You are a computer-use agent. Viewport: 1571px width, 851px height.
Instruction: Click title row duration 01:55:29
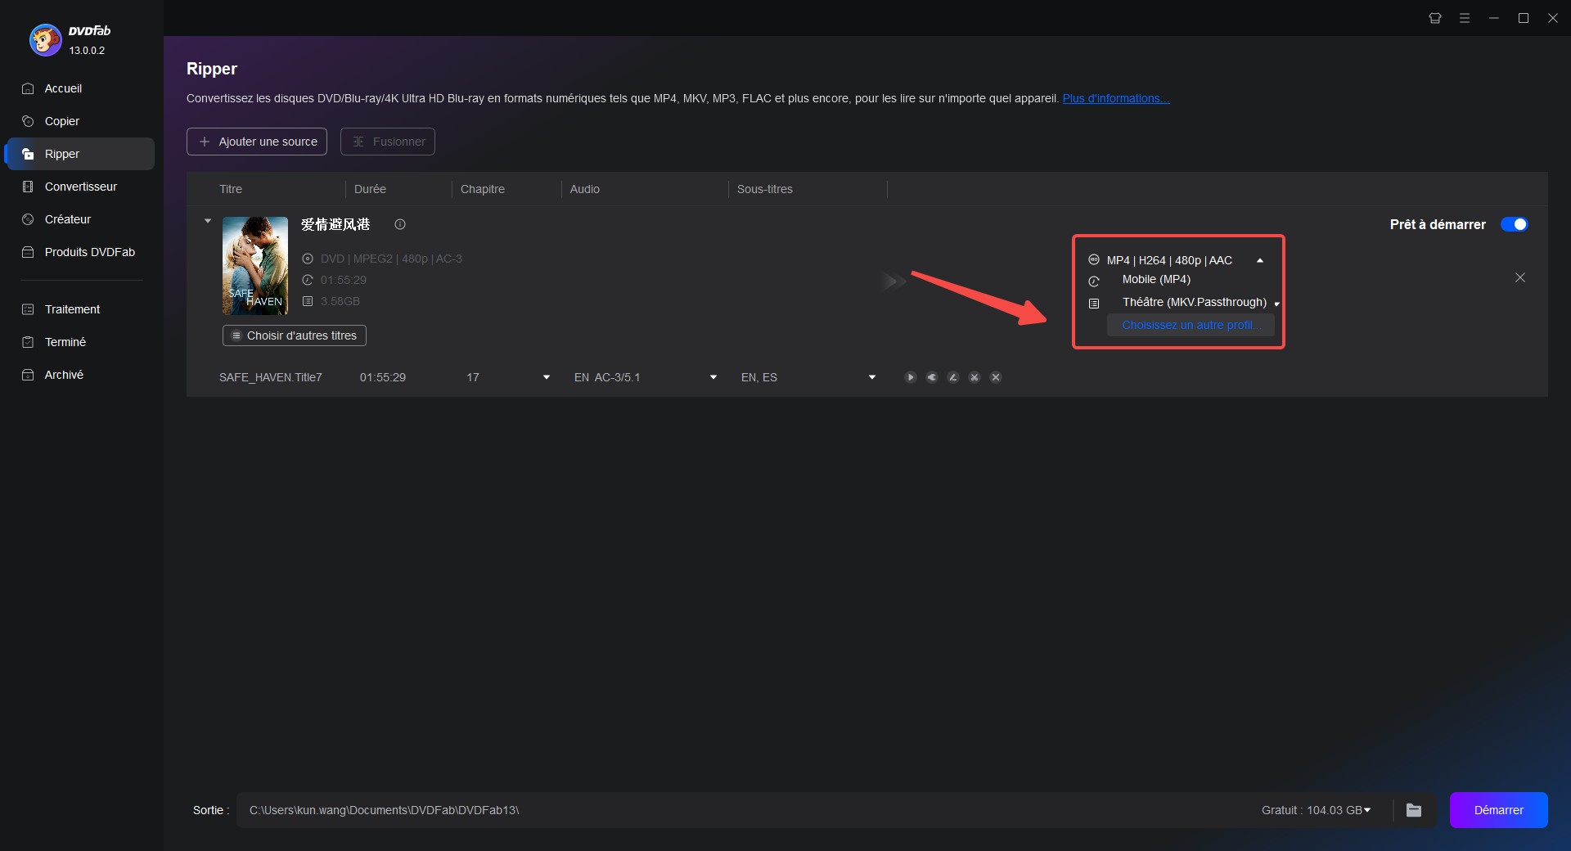383,377
